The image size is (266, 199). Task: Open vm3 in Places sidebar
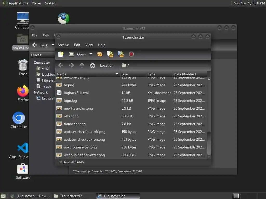click(43, 68)
